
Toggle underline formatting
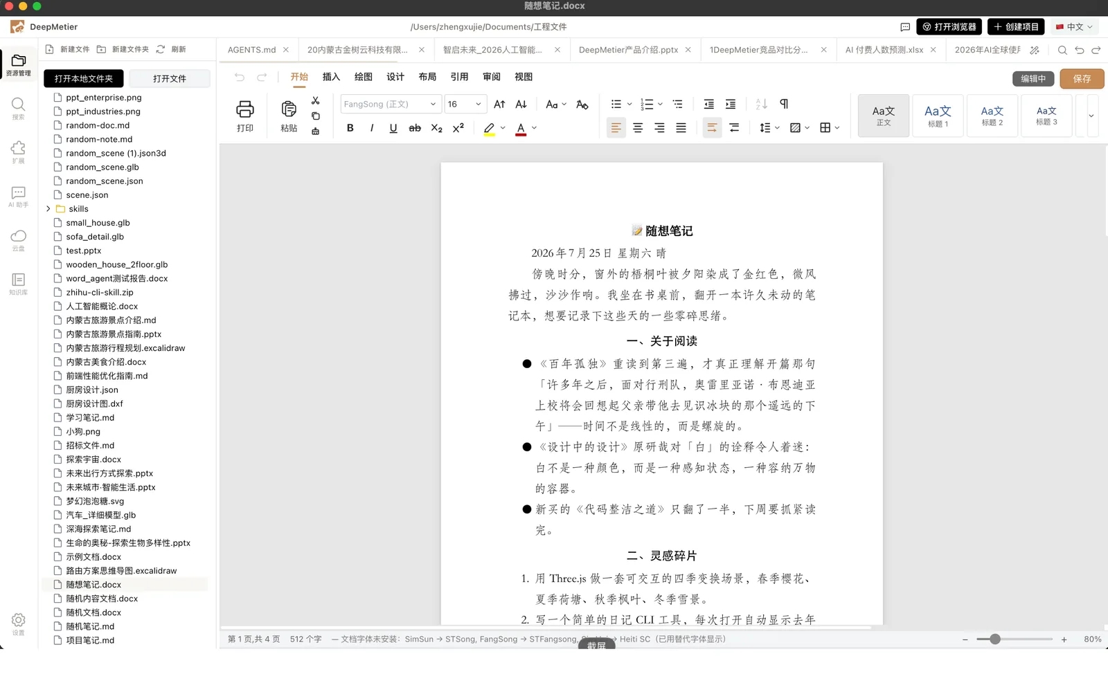(x=393, y=128)
